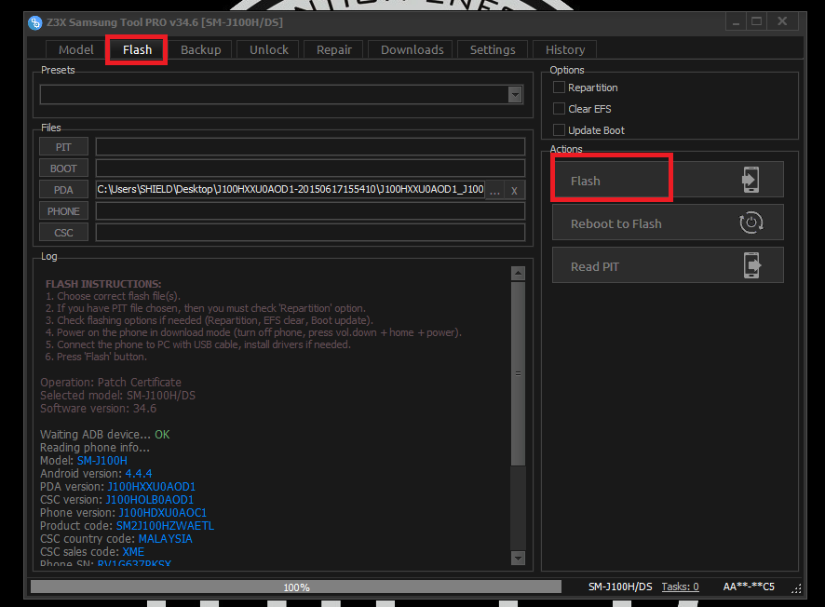The height and width of the screenshot is (607, 825).
Task: Click the MALAYSIA country code in log
Action: coord(165,539)
